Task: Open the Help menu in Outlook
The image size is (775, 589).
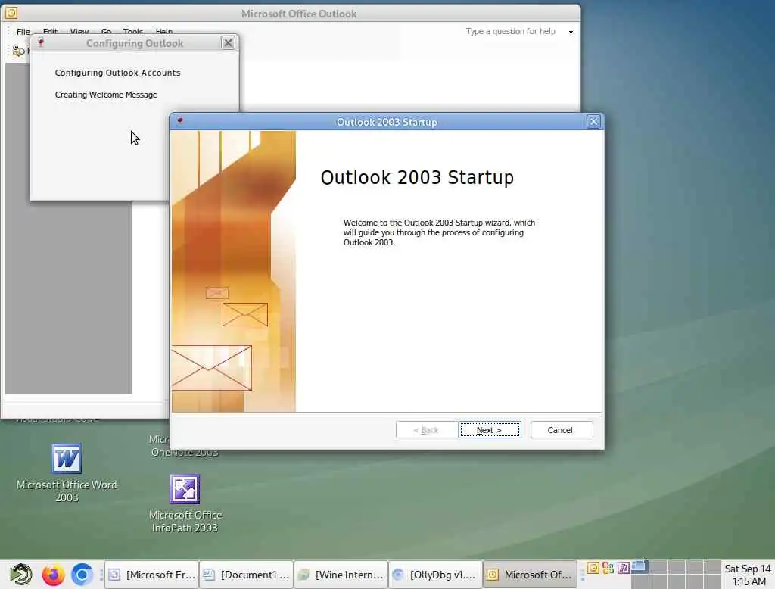Action: [x=163, y=31]
